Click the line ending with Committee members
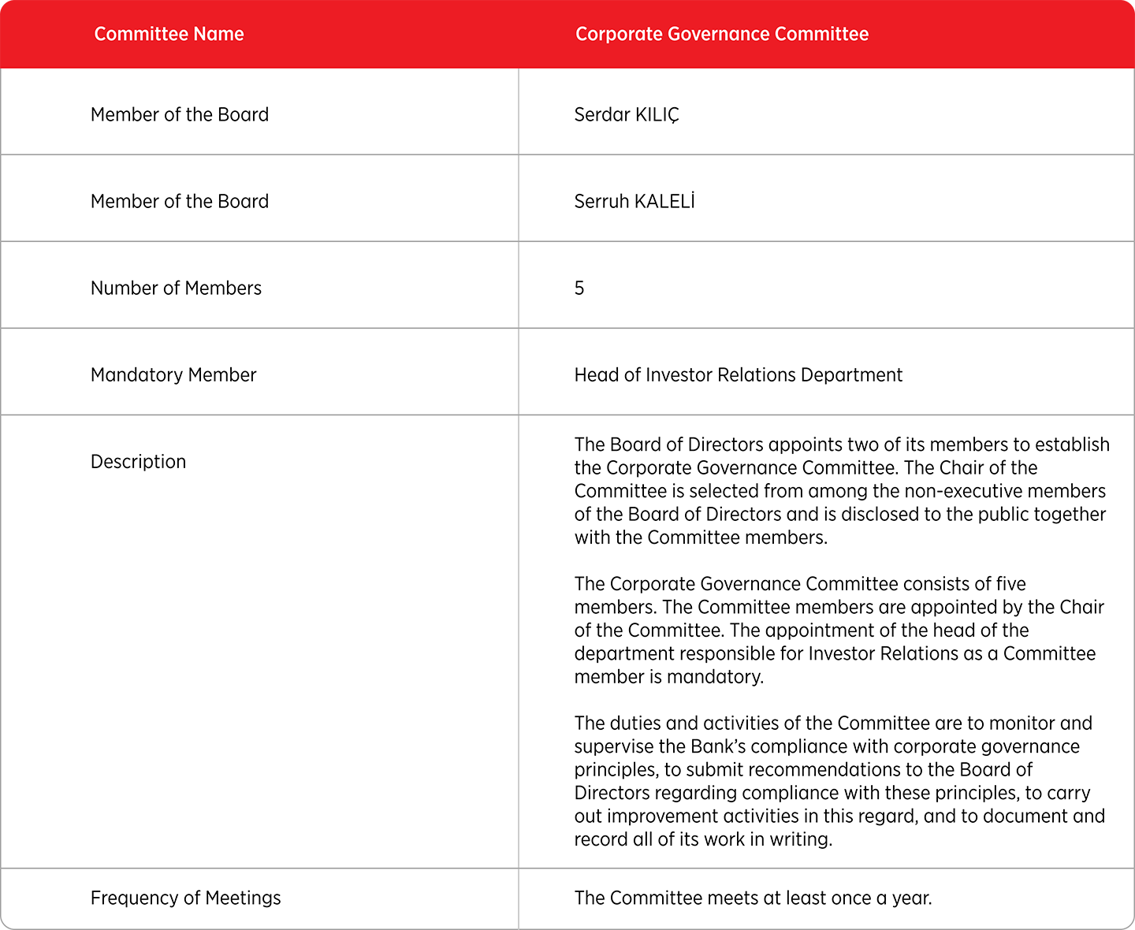 pyautogui.click(x=701, y=538)
